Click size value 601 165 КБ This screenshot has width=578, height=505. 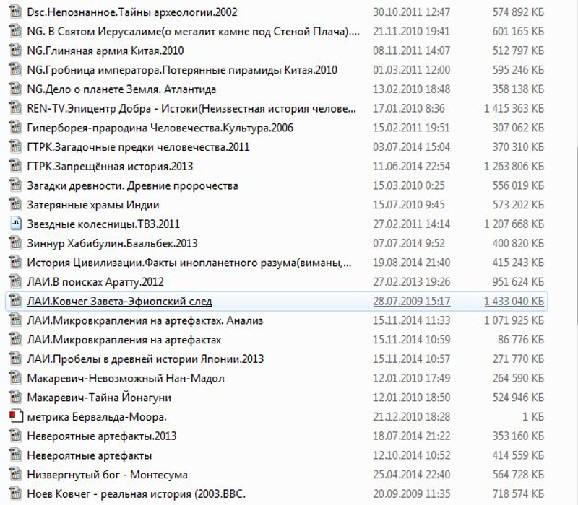(518, 31)
